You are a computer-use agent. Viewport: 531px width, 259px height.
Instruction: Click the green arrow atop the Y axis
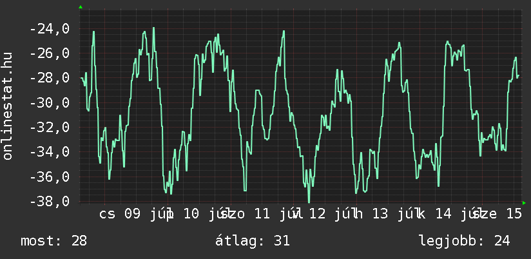(x=81, y=7)
